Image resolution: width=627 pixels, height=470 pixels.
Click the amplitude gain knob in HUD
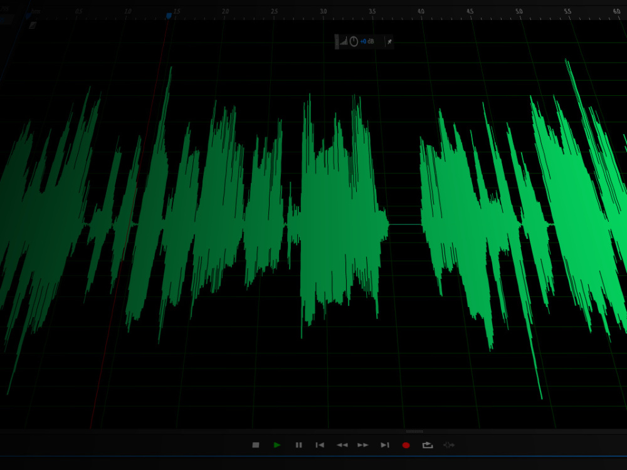pos(354,41)
